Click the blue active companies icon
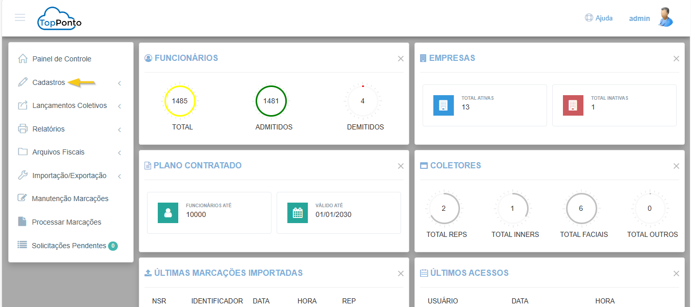Image resolution: width=691 pixels, height=307 pixels. 443,105
